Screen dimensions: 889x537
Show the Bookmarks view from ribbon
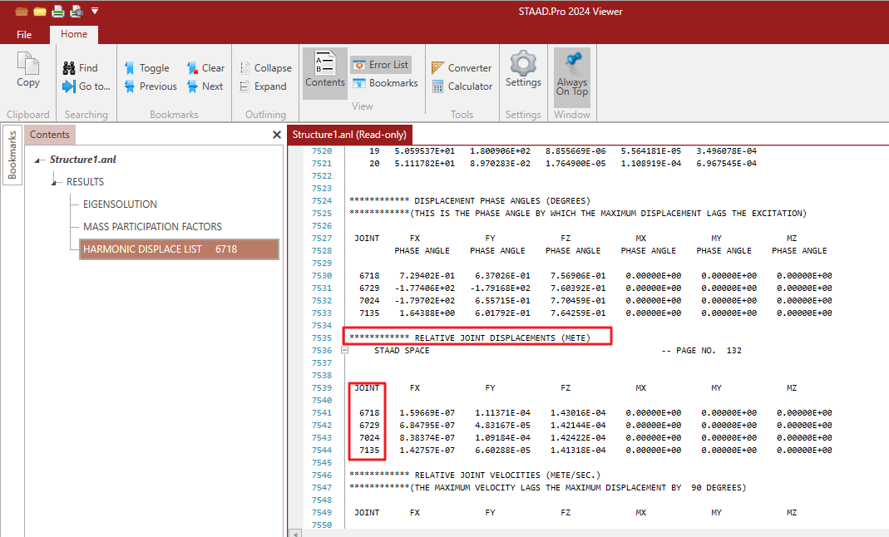tap(385, 83)
